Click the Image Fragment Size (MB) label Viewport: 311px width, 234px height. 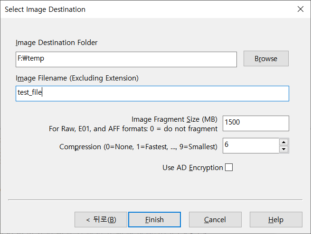pyautogui.click(x=174, y=119)
